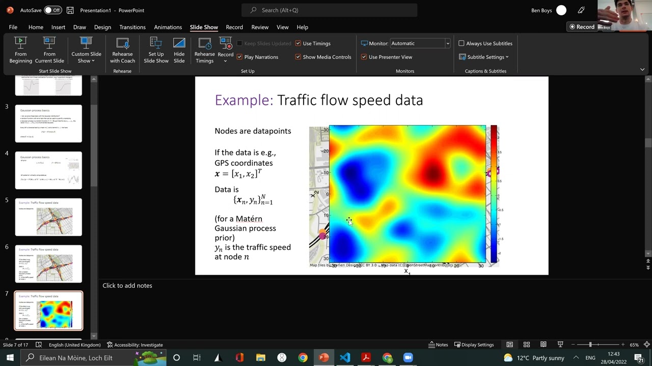This screenshot has width=652, height=366.
Task: Fit slide to current window icon
Action: [647, 345]
